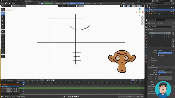The image size is (175, 98).
Task: Adjust the brush Strength slider
Action: (76, 4)
